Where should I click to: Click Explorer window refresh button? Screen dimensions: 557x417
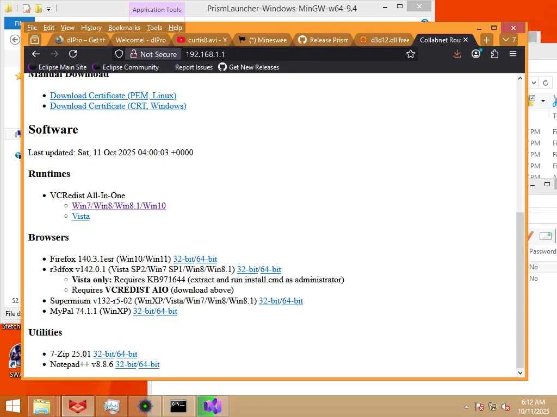click(546, 83)
